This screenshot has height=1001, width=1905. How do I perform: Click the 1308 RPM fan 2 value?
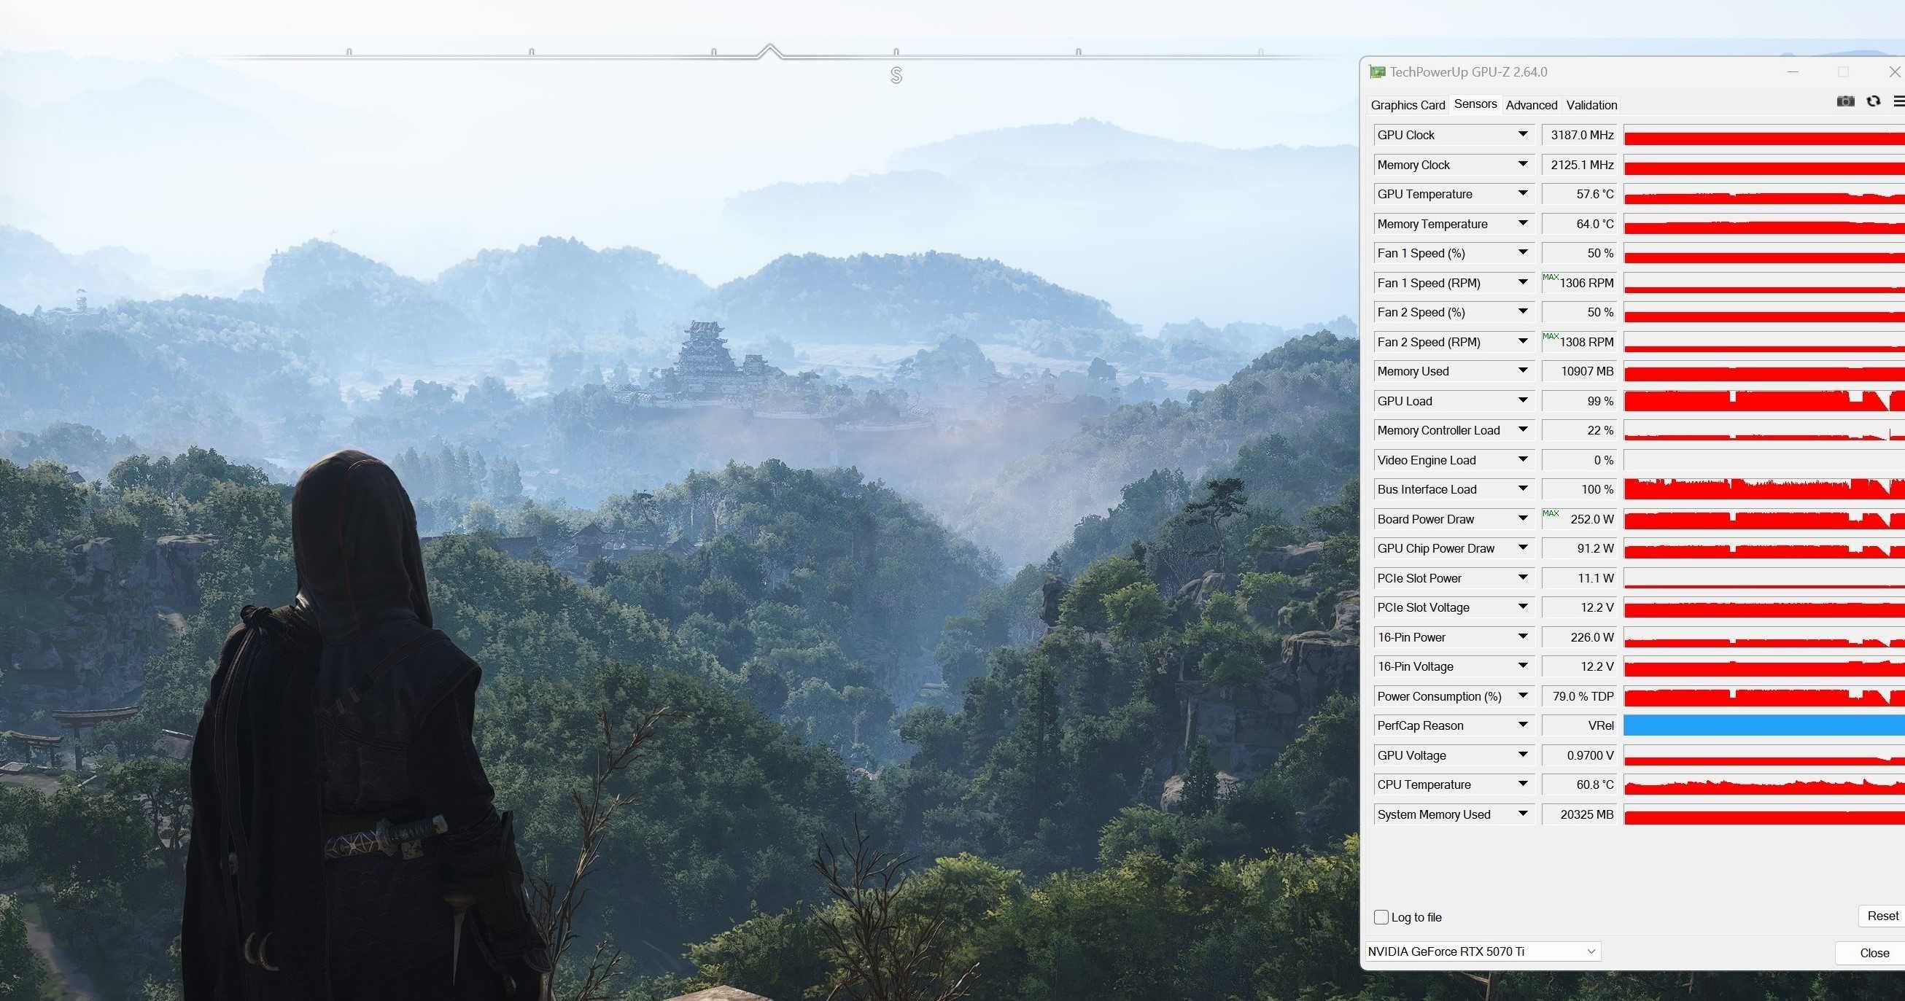(1580, 341)
